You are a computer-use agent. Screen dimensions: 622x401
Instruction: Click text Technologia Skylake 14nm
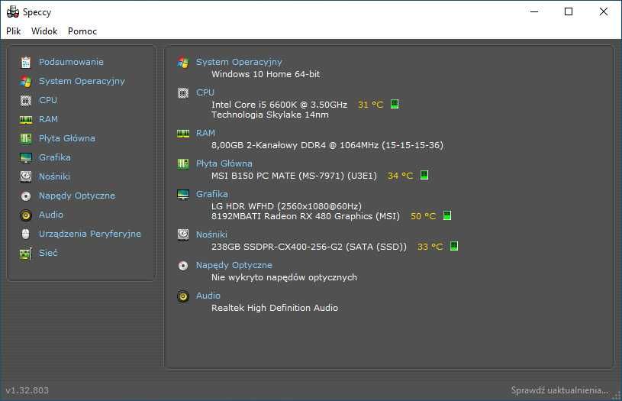pos(270,115)
